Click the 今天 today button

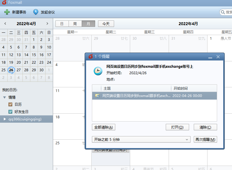click(x=106, y=24)
